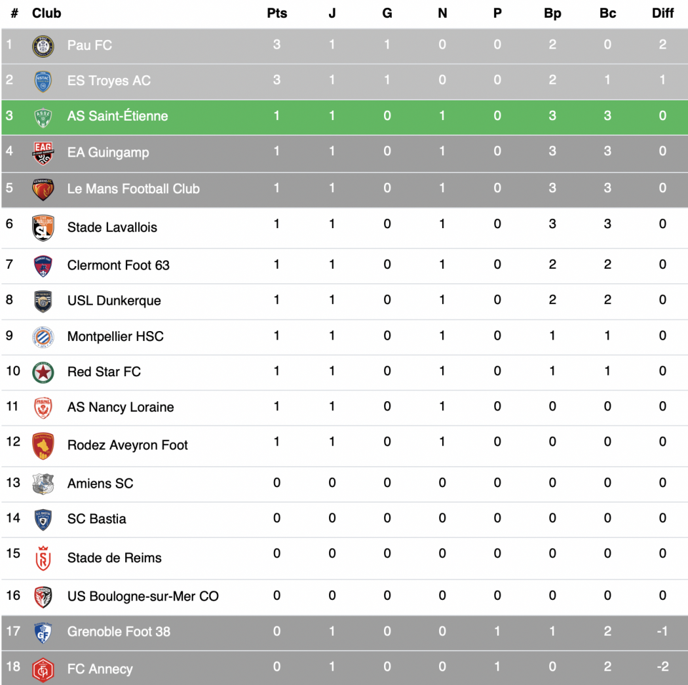Open the AS Saint-Étienne green crest
Image resolution: width=688 pixels, height=685 pixels.
(x=43, y=117)
